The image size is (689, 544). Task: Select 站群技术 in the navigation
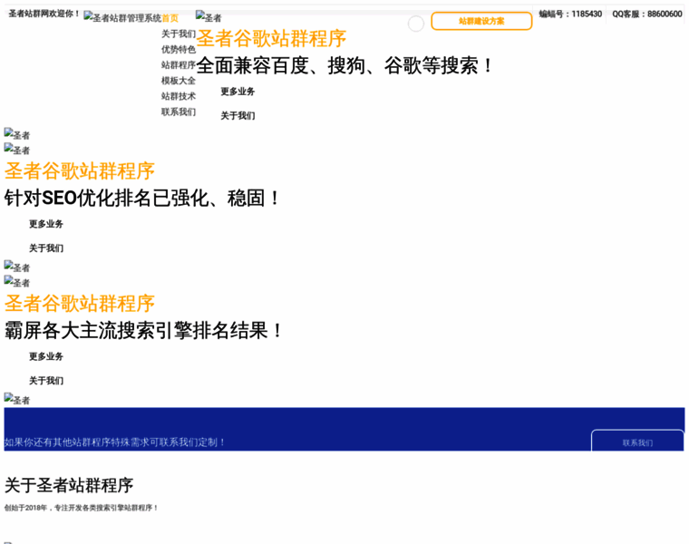(x=179, y=96)
